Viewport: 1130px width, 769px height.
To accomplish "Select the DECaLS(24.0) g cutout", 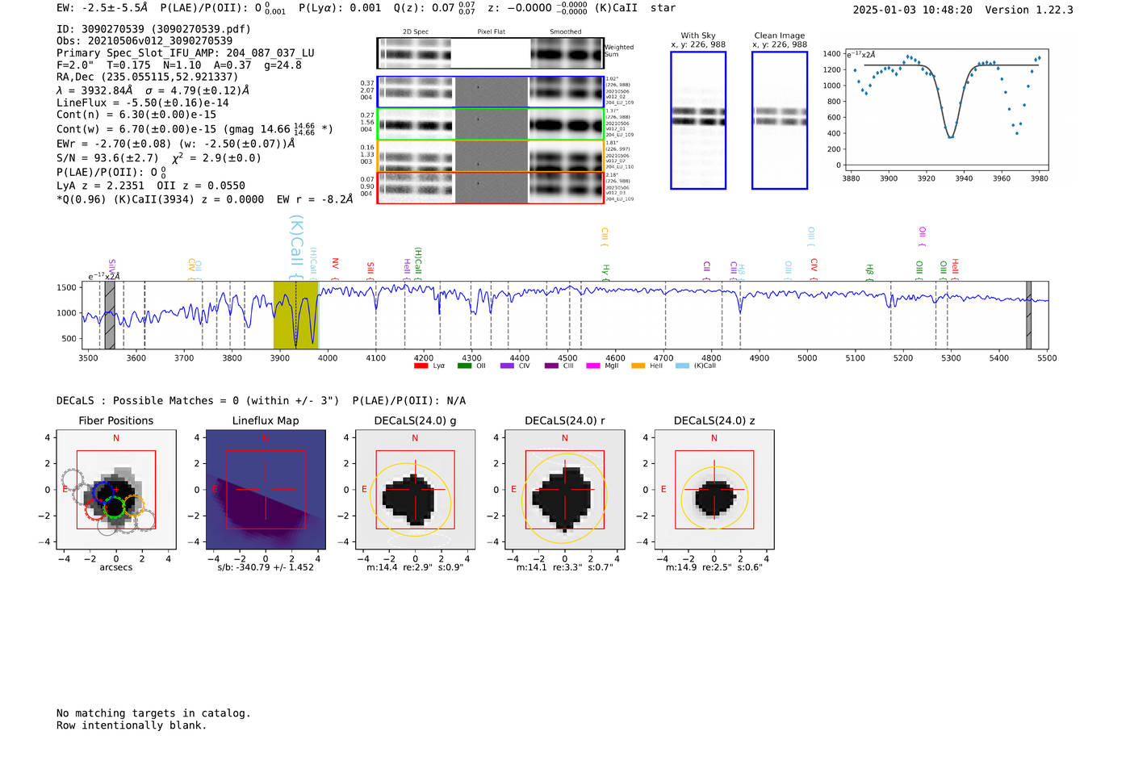I will (x=415, y=489).
